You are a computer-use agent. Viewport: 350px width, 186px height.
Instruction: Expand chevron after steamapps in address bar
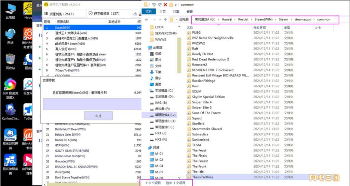click(314, 19)
